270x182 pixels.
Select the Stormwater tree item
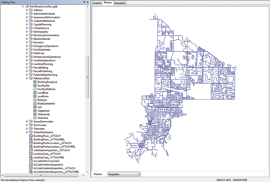tap(40, 125)
